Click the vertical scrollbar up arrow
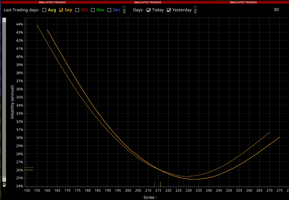This screenshot has width=289, height=200. [x=4, y=20]
